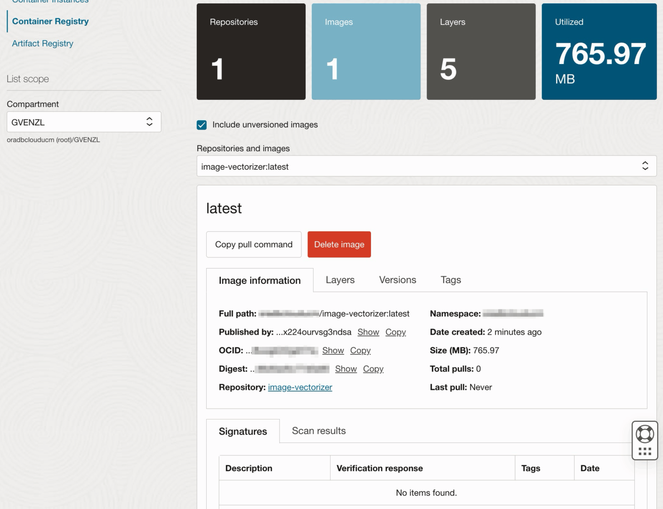Image resolution: width=663 pixels, height=509 pixels.
Task: Copy the image Digest value
Action: click(373, 369)
